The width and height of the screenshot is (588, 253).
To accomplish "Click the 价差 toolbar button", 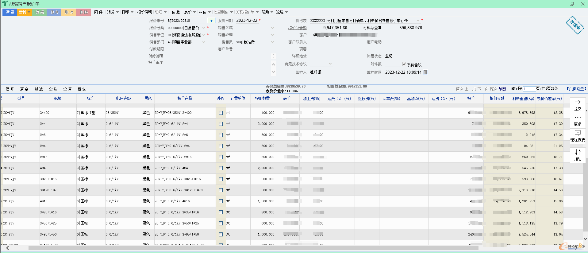I will pyautogui.click(x=176, y=12).
